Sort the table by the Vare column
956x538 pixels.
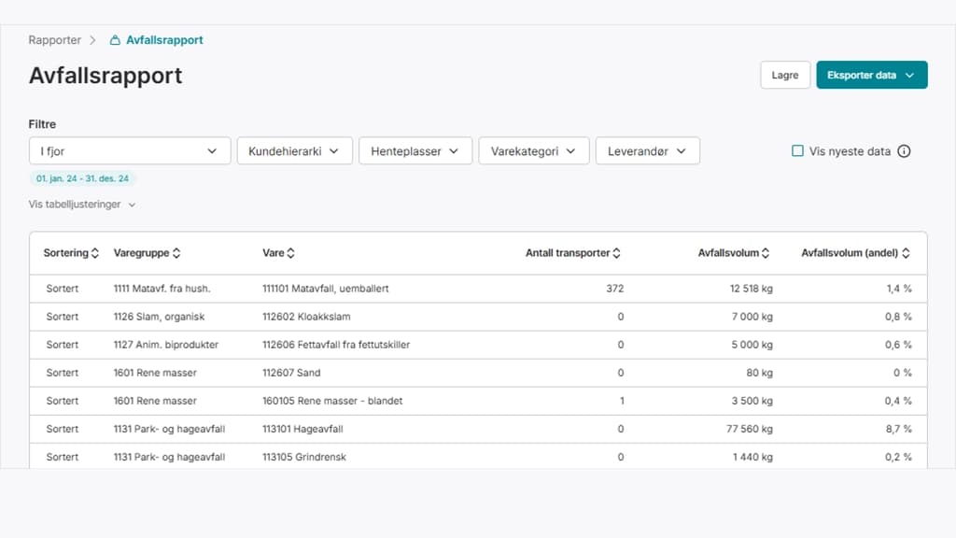[x=278, y=252]
